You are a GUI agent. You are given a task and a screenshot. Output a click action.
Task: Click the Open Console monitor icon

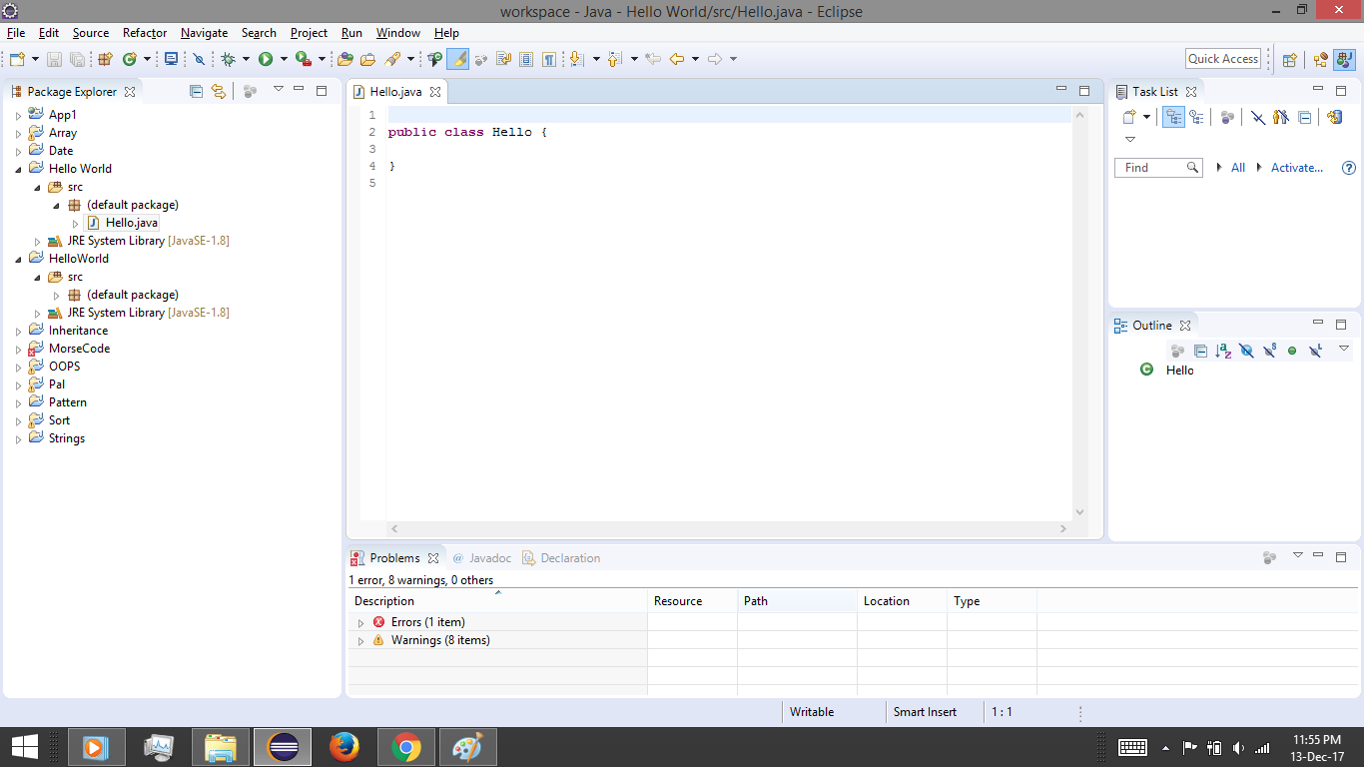click(171, 59)
